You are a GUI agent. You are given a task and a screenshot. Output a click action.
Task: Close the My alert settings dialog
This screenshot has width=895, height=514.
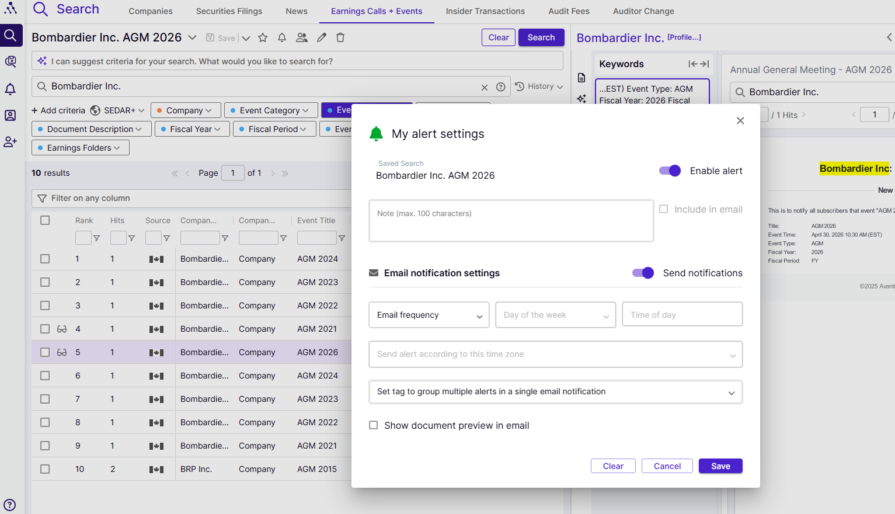740,121
